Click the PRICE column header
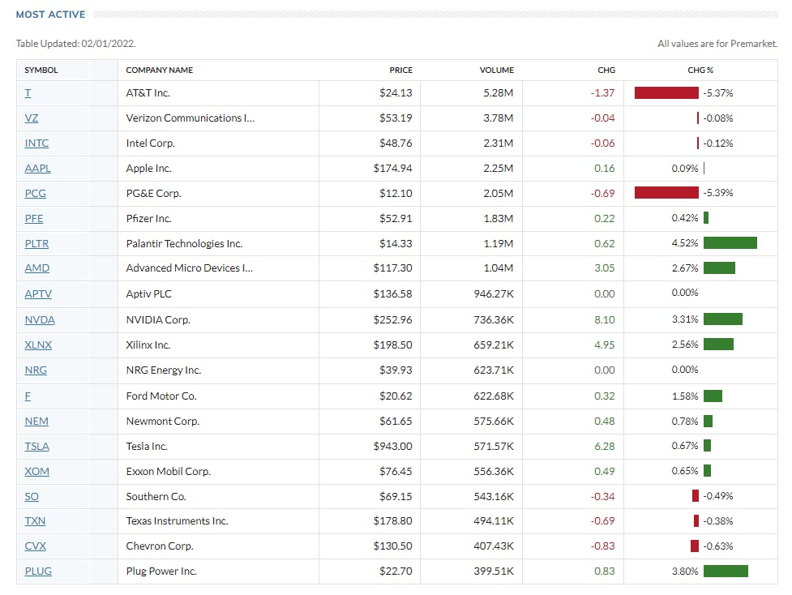 400,71
